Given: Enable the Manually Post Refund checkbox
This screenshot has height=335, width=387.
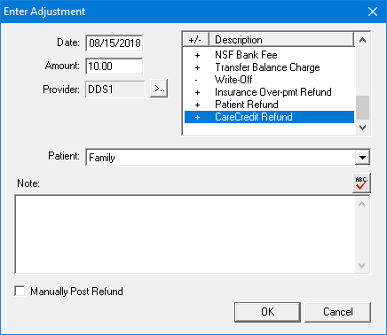Looking at the screenshot, I should [20, 291].
